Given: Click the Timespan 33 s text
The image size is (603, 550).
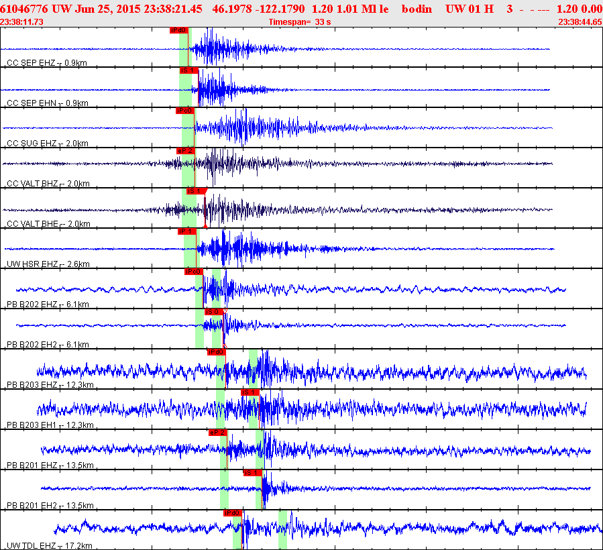Looking at the screenshot, I should click(x=299, y=22).
